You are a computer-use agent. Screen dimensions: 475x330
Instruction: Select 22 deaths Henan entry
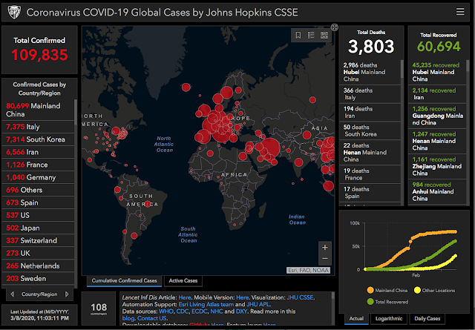point(370,152)
